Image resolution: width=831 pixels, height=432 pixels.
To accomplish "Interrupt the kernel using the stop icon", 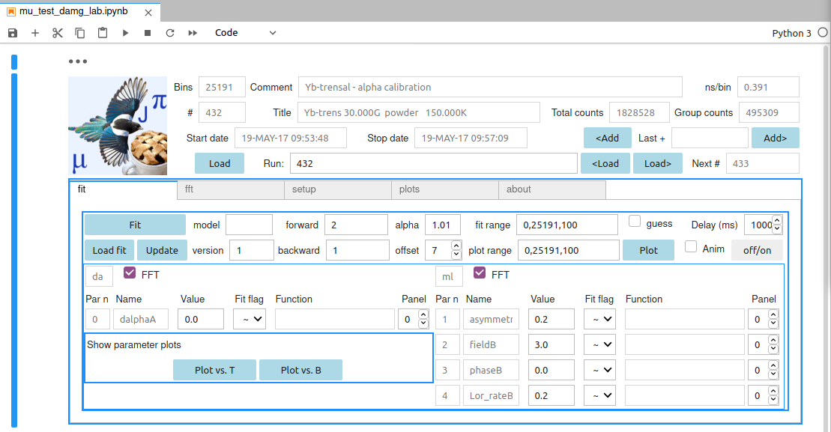I will pyautogui.click(x=148, y=33).
